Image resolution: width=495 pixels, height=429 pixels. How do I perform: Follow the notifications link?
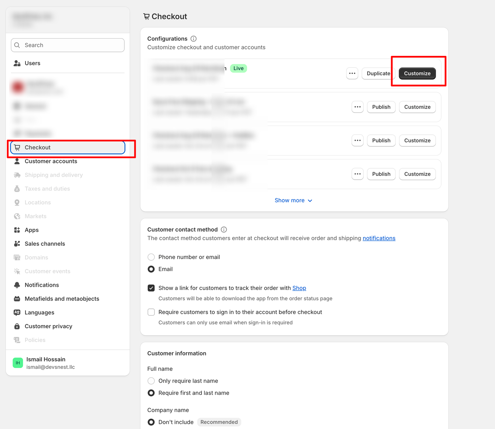click(x=379, y=238)
